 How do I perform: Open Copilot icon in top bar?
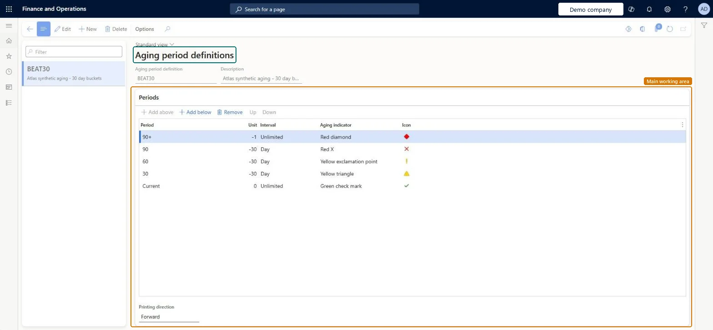[x=631, y=9]
